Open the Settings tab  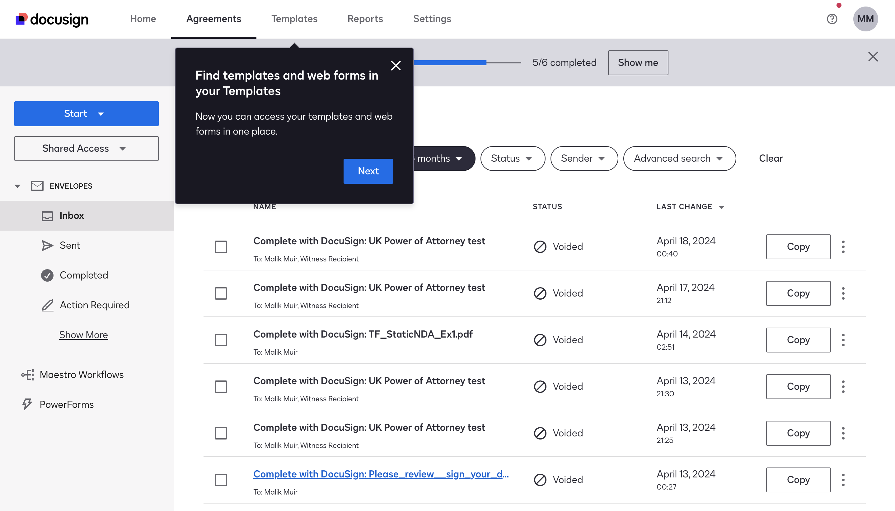[432, 19]
